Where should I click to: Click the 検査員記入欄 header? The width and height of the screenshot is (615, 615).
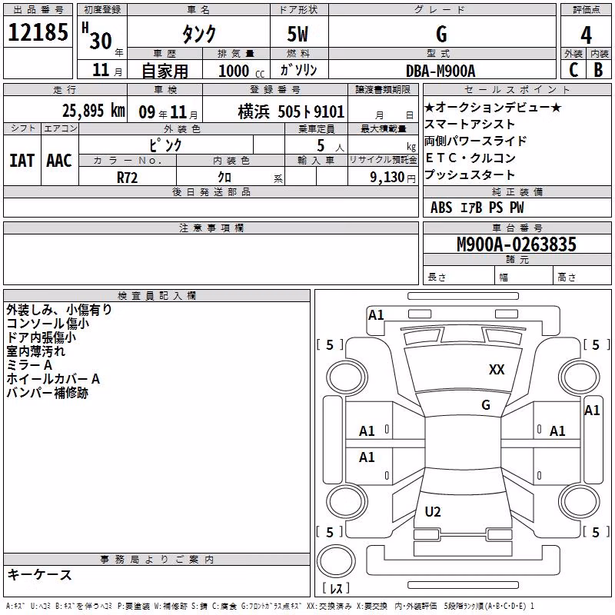pyautogui.click(x=157, y=296)
